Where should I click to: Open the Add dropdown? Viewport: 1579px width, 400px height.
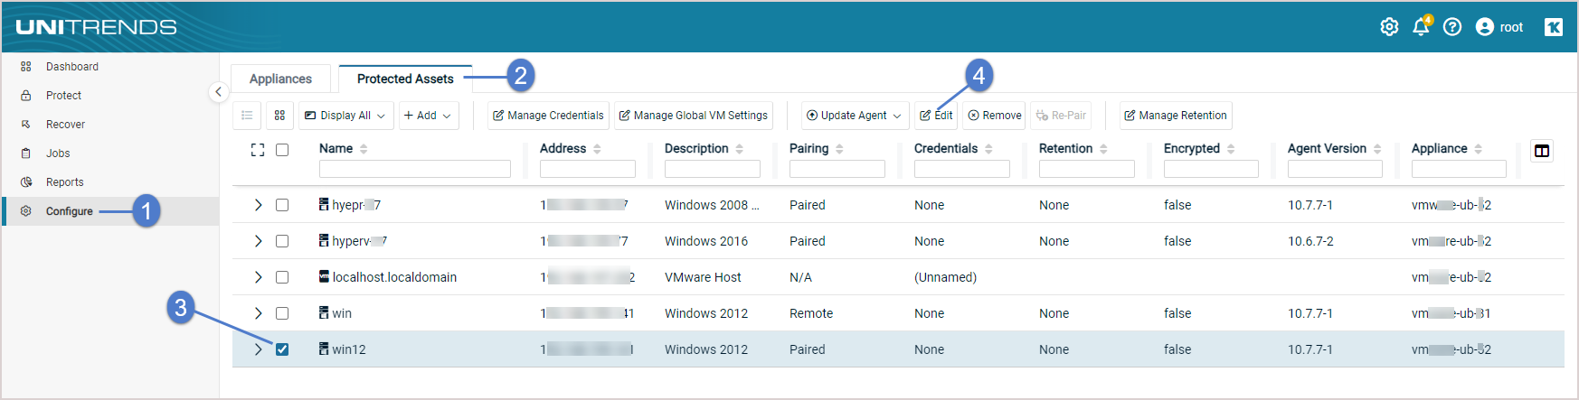(x=428, y=116)
